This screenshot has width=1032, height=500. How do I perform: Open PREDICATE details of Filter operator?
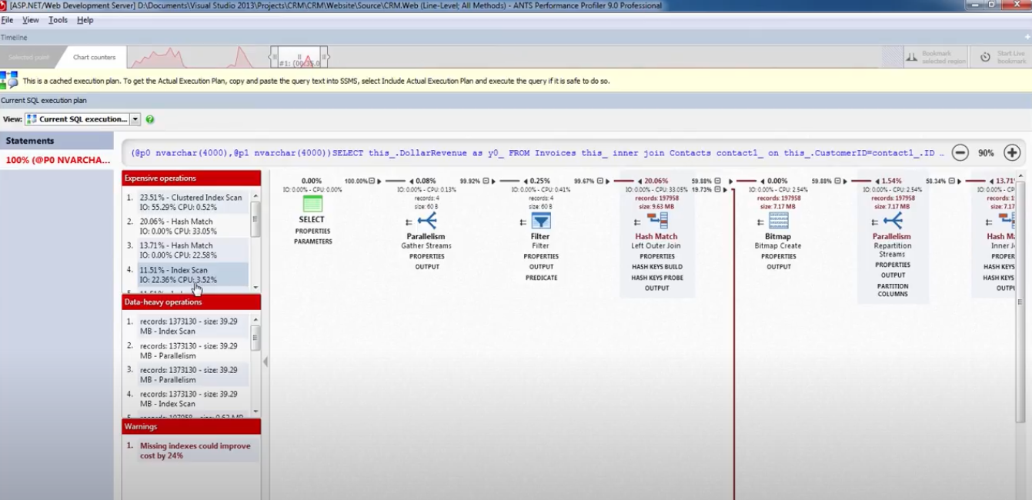point(541,278)
